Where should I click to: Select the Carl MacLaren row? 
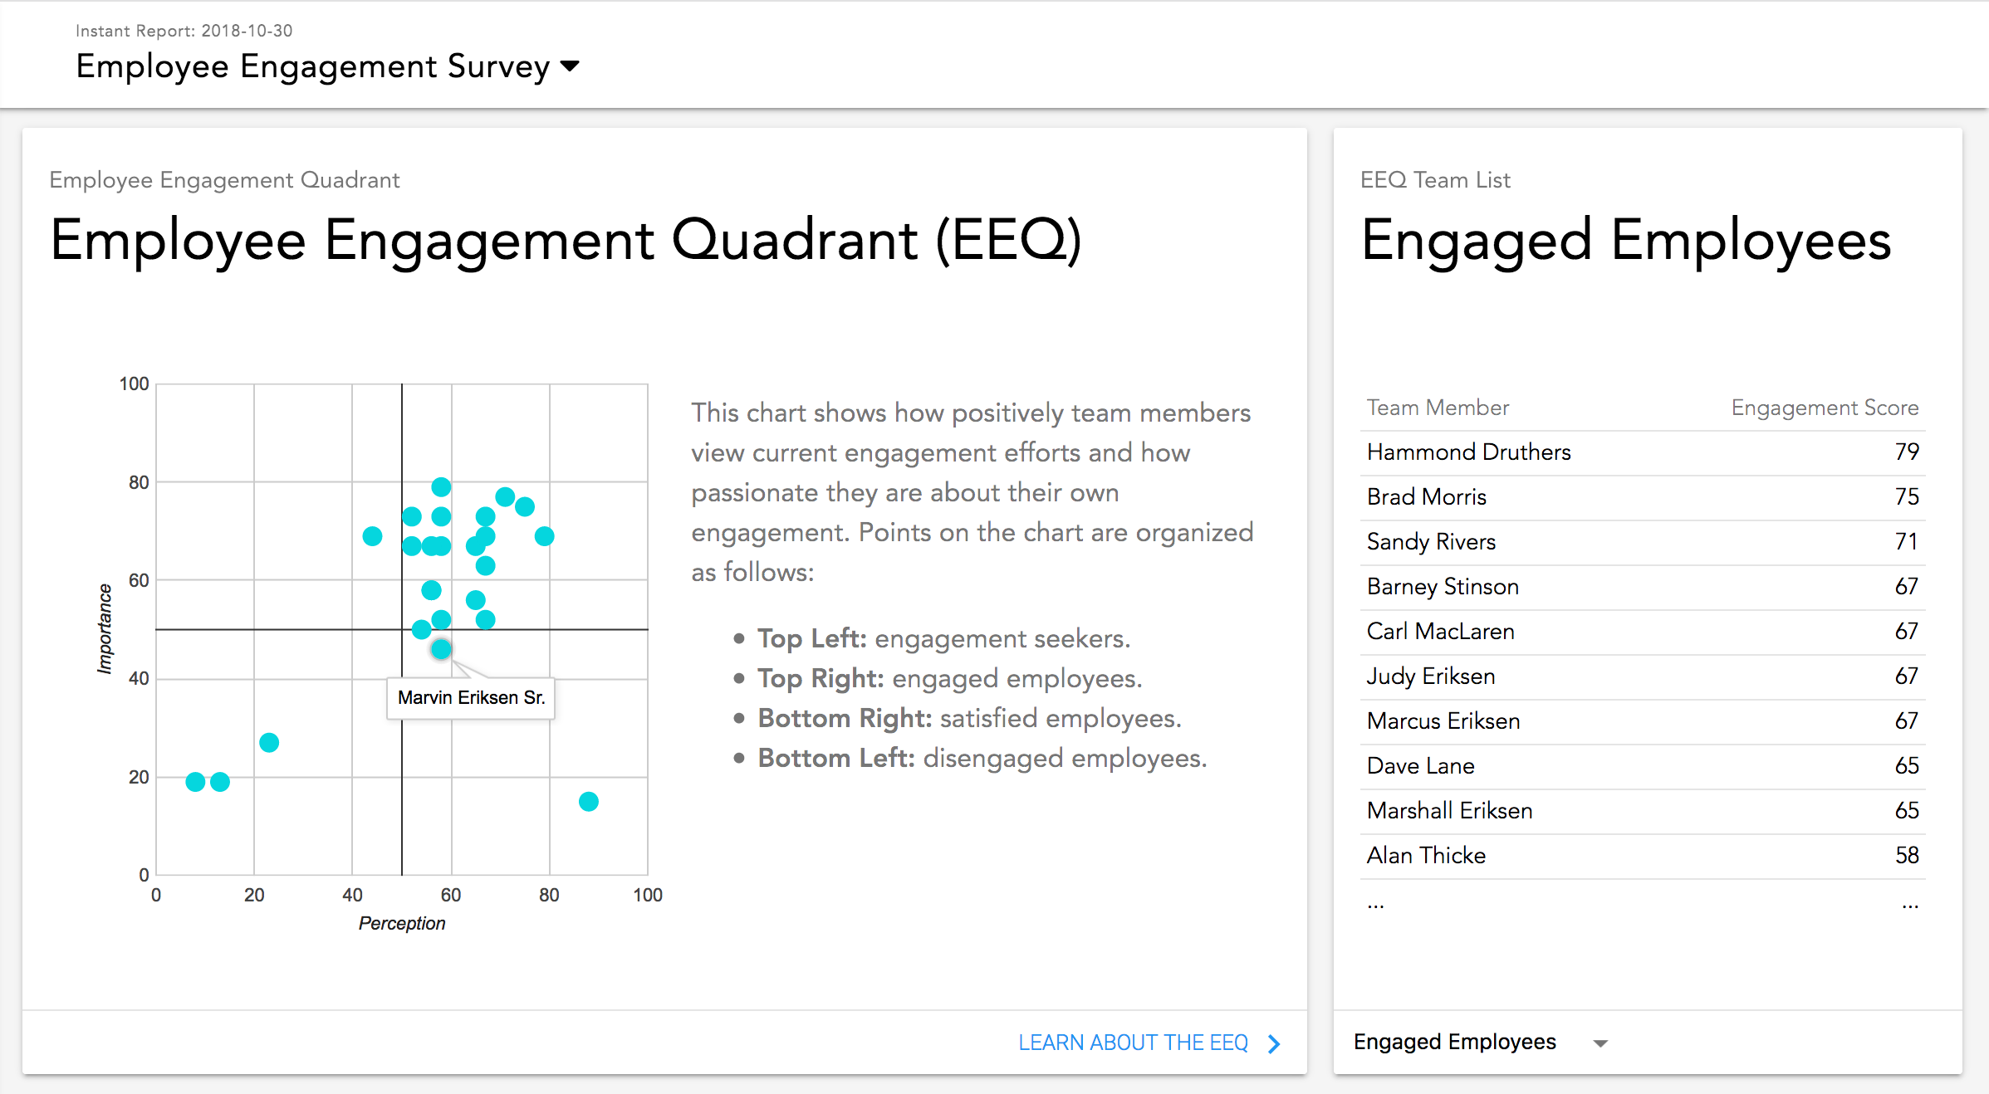pos(1642,632)
